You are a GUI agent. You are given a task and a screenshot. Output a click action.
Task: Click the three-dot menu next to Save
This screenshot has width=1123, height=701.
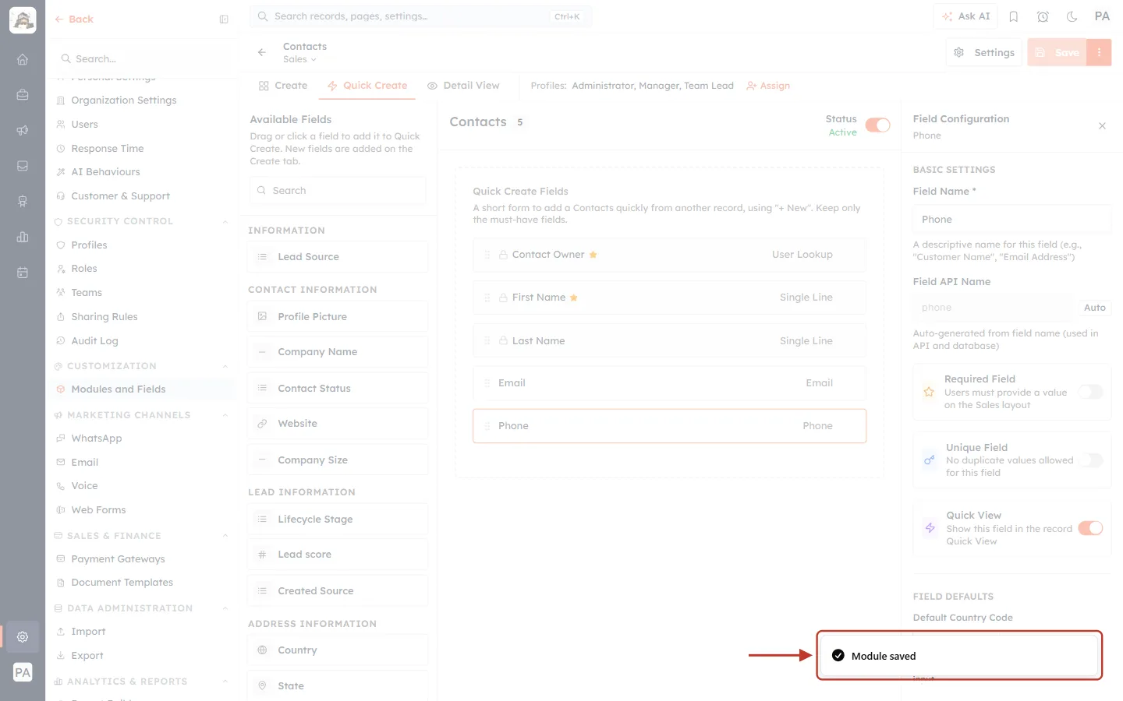click(x=1099, y=52)
